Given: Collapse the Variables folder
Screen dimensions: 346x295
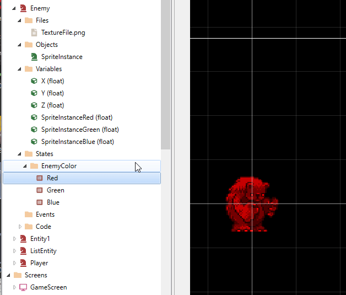Looking at the screenshot, I should pos(20,69).
